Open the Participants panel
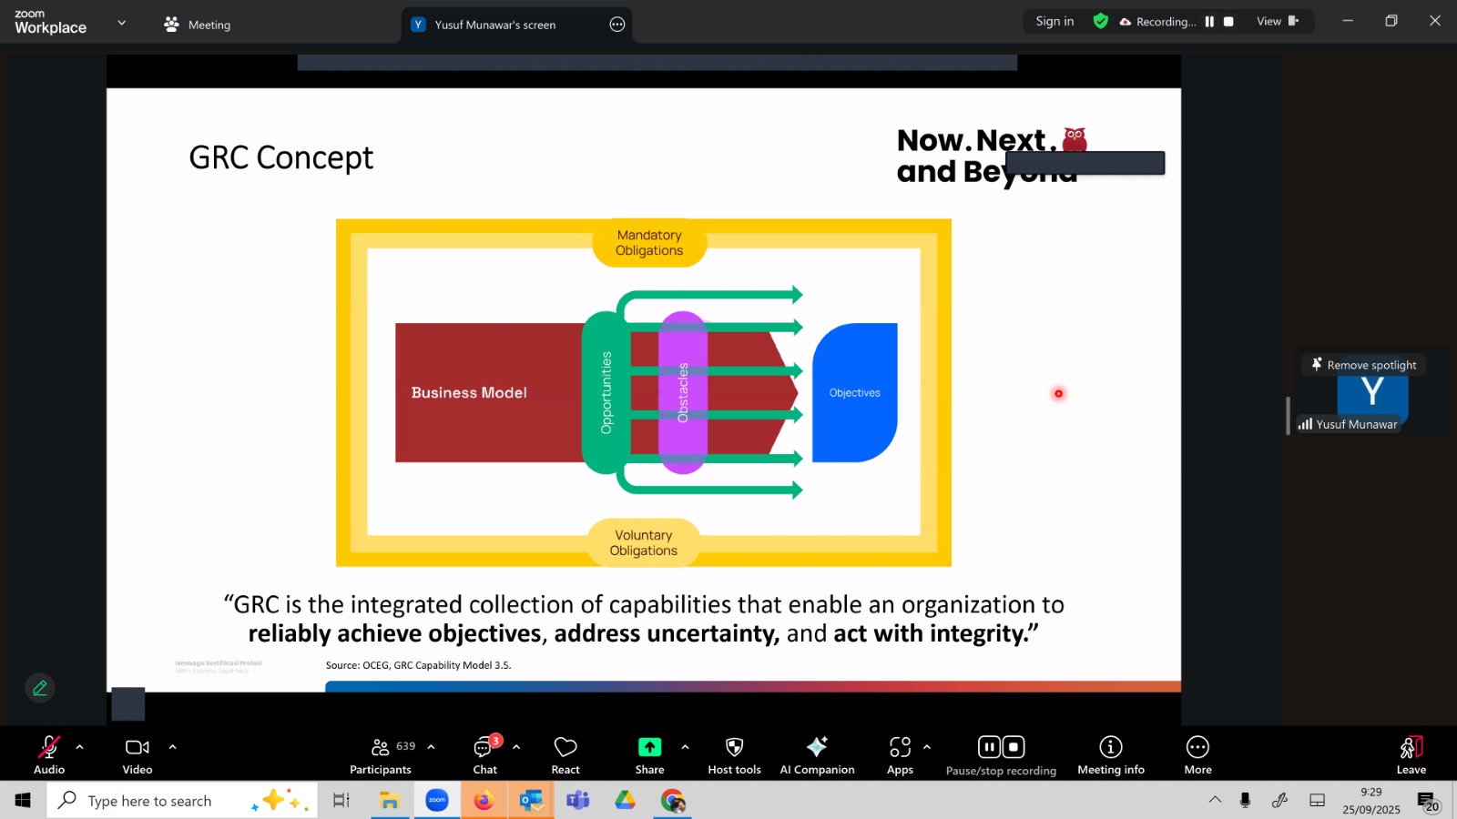This screenshot has width=1457, height=819. (x=381, y=753)
